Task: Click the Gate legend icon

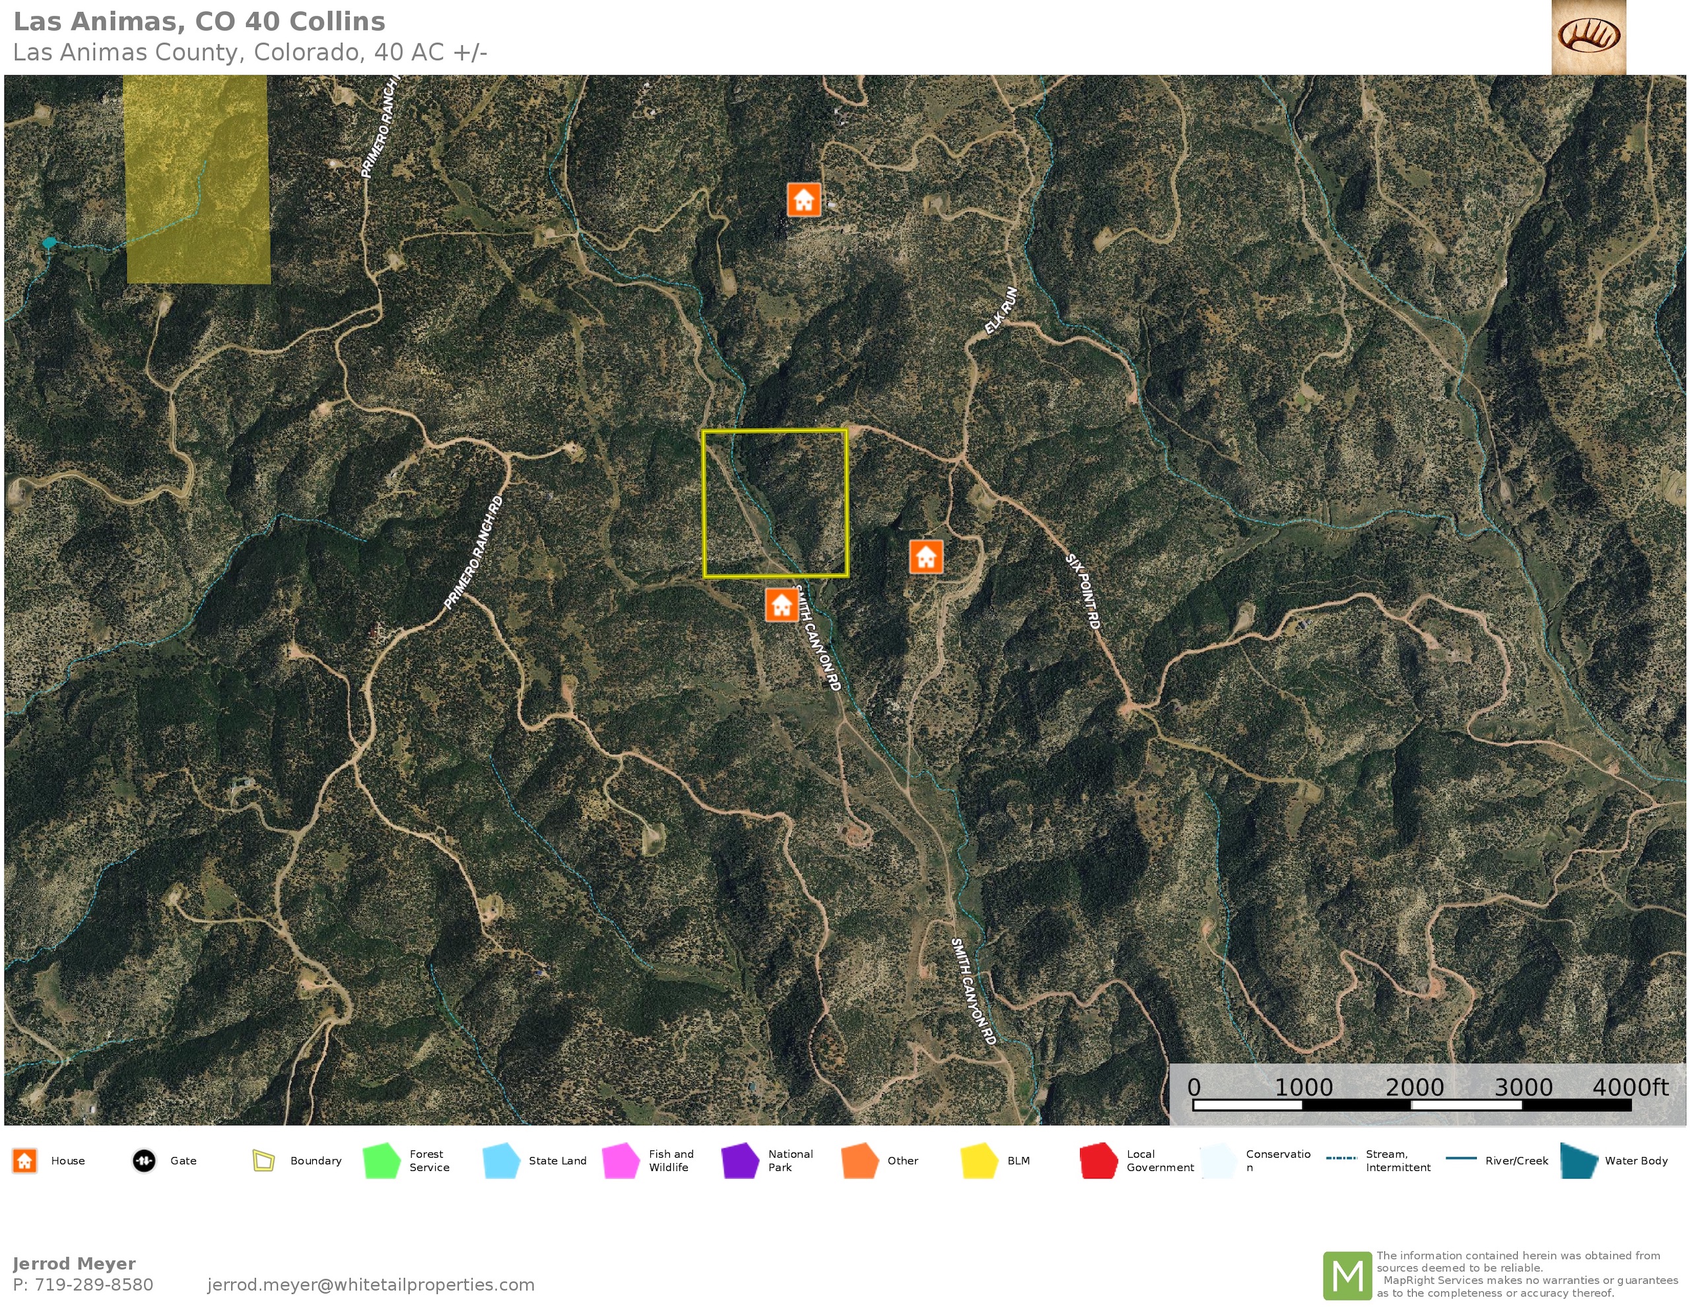Action: coord(144,1160)
